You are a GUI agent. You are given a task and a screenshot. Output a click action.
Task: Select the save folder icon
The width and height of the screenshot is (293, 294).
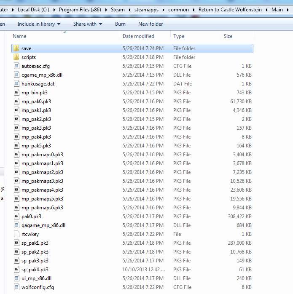pos(16,48)
